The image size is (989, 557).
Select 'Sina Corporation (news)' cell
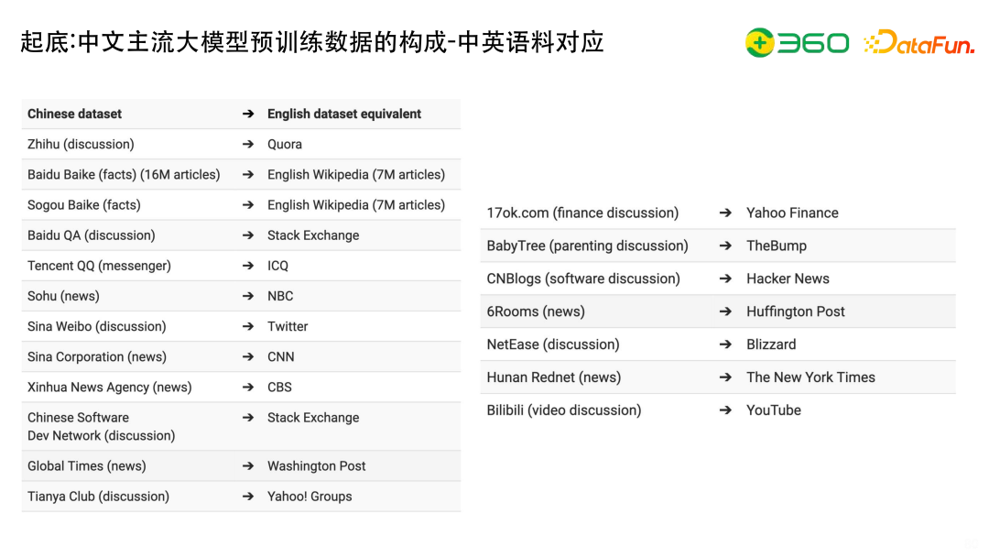96,356
